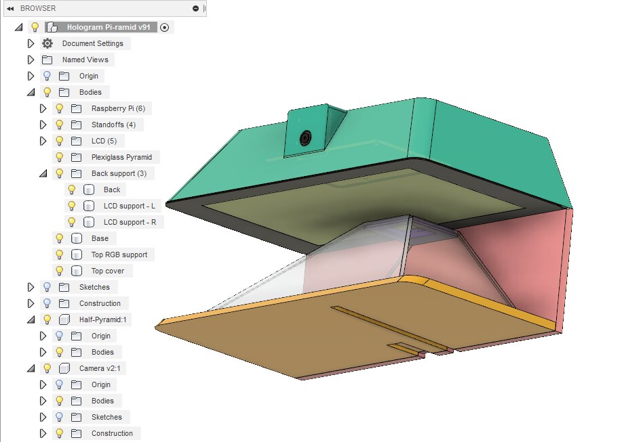Click the body icon beside Top cover
The image size is (643, 442).
coord(77,271)
